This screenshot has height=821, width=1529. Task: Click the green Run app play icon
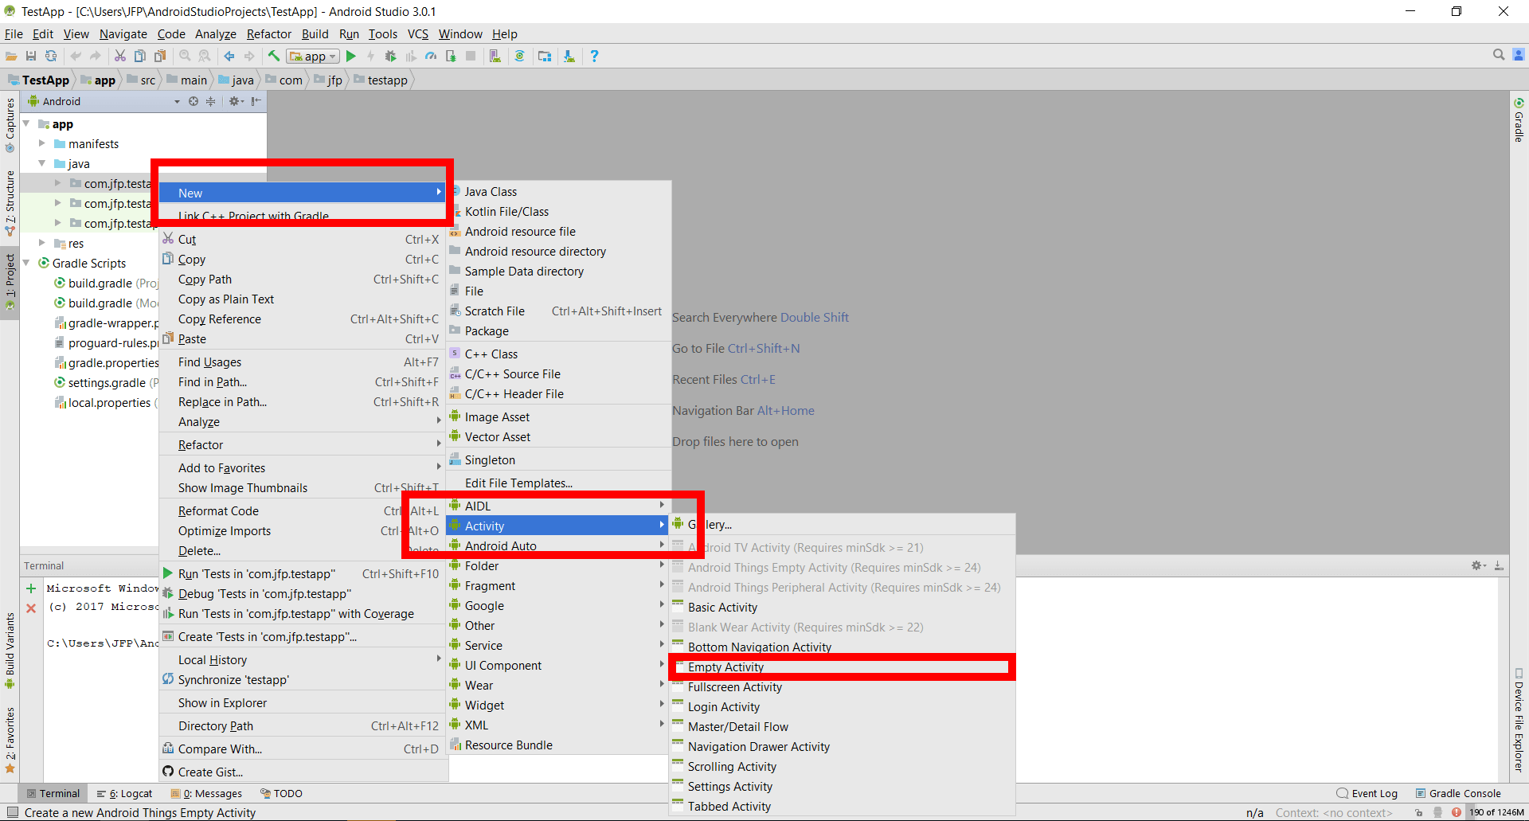tap(351, 56)
